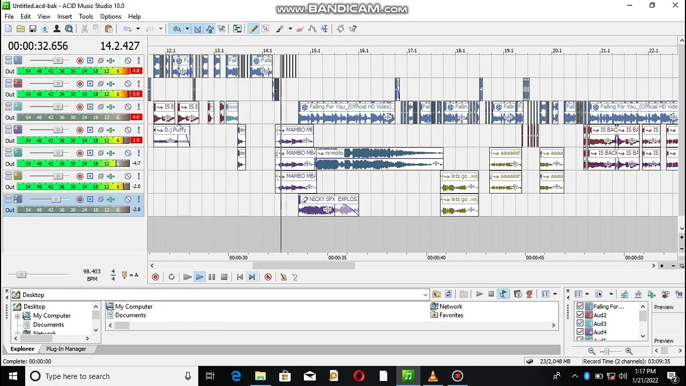Select the Selection tool icon
This screenshot has width=686, height=386.
click(265, 29)
